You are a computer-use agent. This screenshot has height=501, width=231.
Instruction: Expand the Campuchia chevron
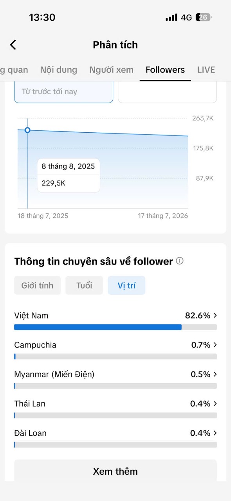pos(215,345)
